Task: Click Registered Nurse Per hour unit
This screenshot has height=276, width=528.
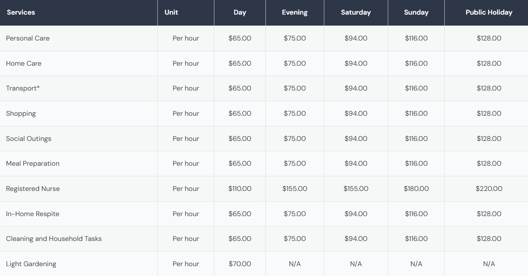Action: (186, 189)
